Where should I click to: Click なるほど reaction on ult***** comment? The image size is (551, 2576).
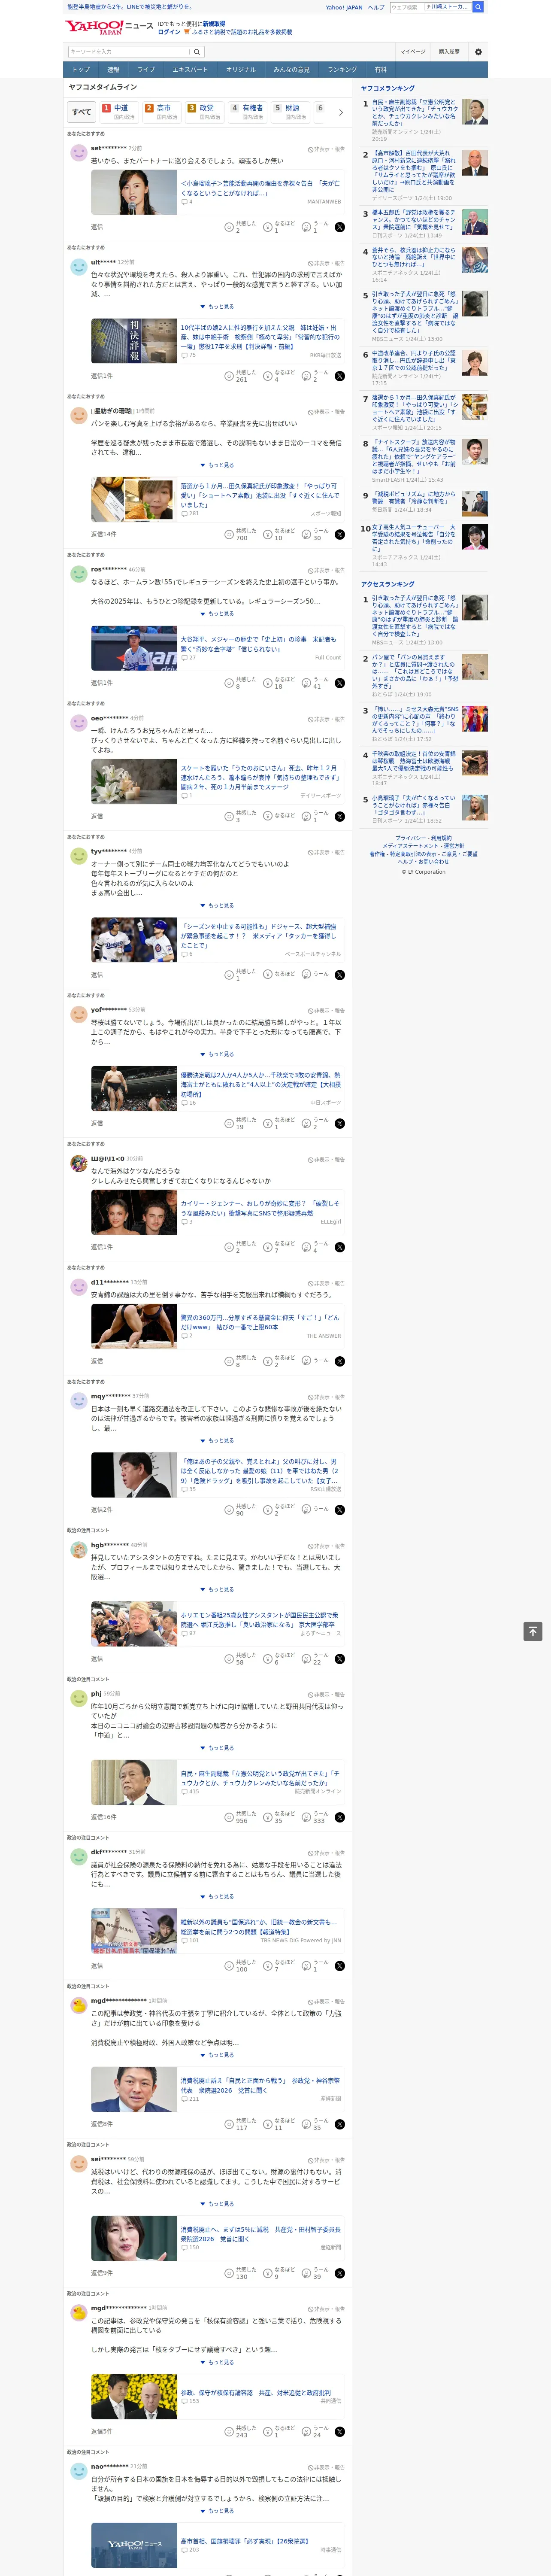(279, 376)
